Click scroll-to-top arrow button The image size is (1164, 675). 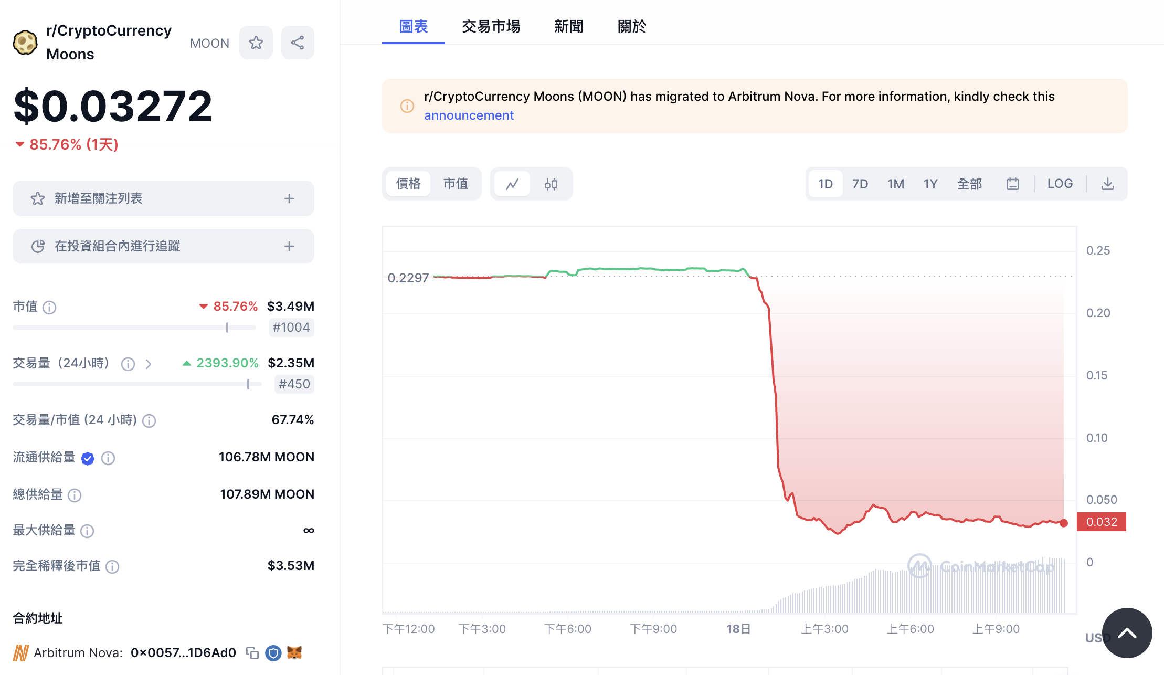(x=1127, y=633)
